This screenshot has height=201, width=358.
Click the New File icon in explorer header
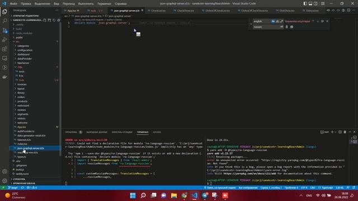[x=45, y=20]
